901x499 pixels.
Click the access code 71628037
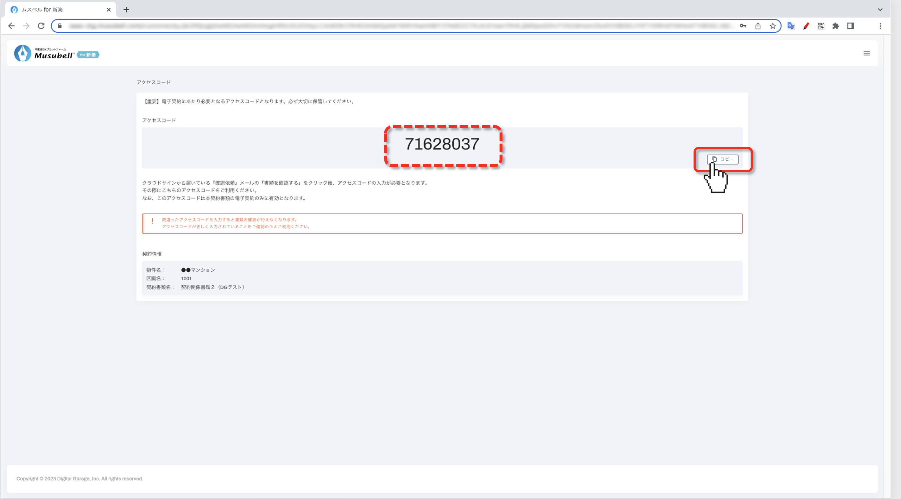(442, 144)
